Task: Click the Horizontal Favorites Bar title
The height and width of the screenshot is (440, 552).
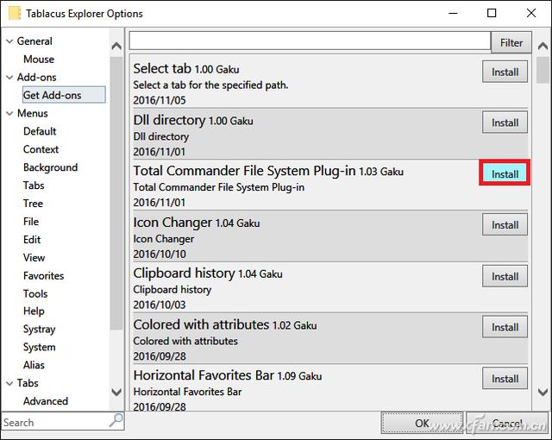Action: click(204, 375)
